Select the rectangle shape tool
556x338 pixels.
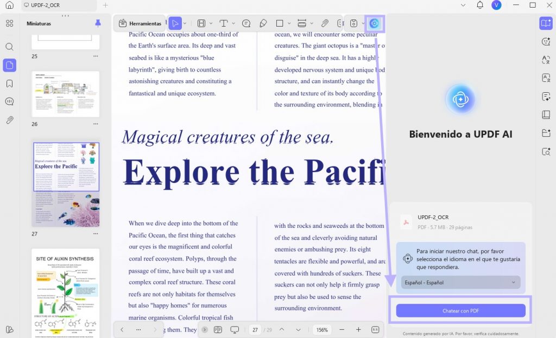tap(280, 23)
